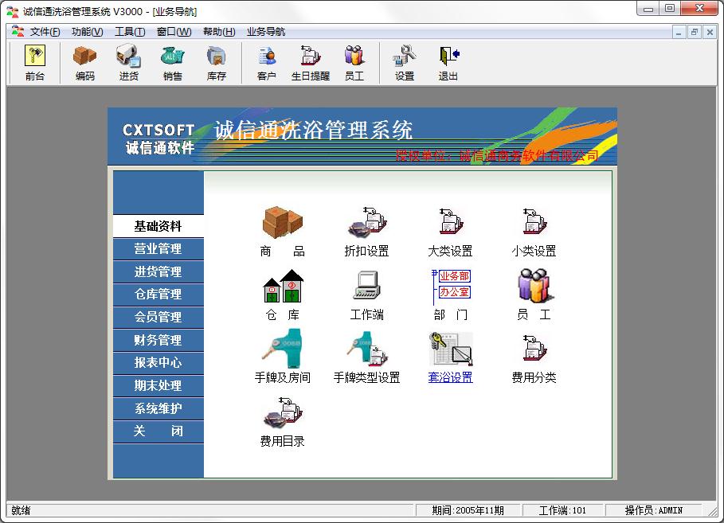This screenshot has width=724, height=523.
Task: Close the inner 业务导航 child window
Action: pos(710,33)
